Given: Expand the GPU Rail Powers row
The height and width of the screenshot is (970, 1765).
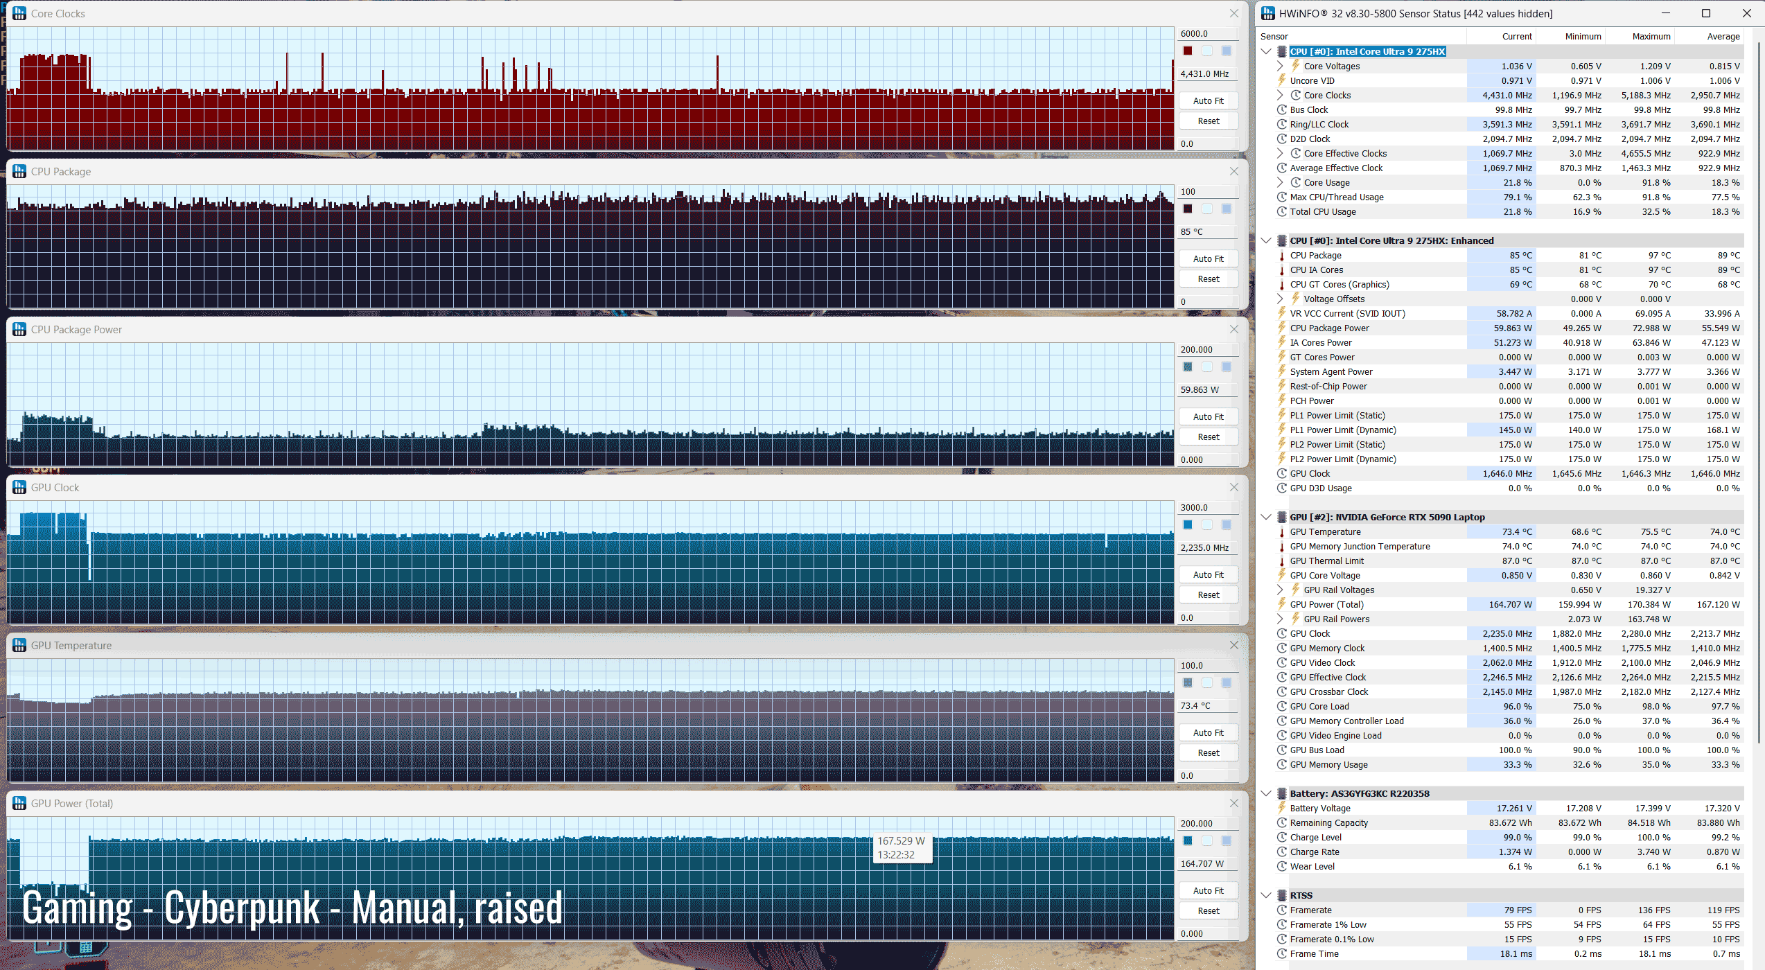Looking at the screenshot, I should [x=1280, y=619].
